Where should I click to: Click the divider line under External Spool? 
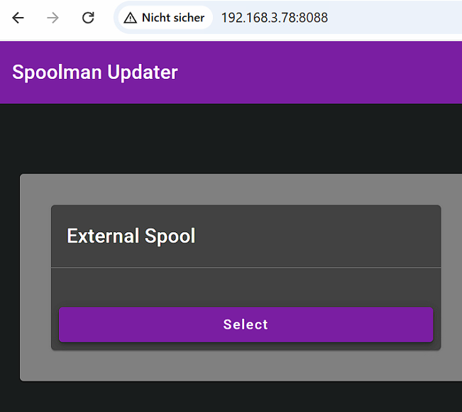[246, 267]
